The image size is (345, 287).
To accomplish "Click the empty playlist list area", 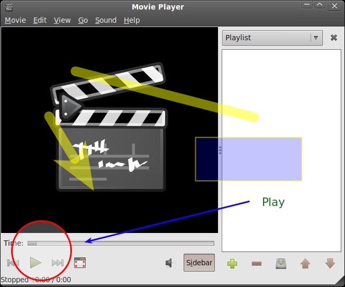I will tap(282, 150).
